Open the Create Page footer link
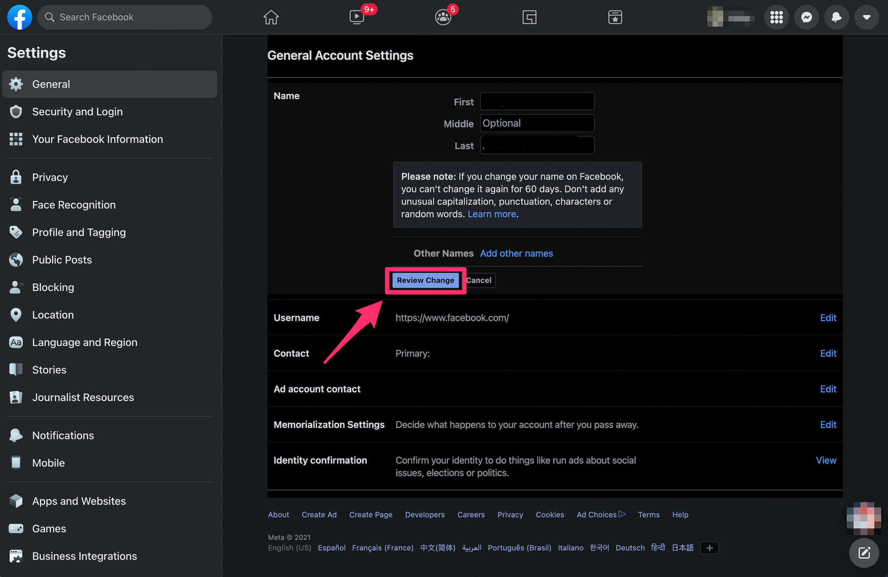The image size is (888, 577). click(370, 515)
